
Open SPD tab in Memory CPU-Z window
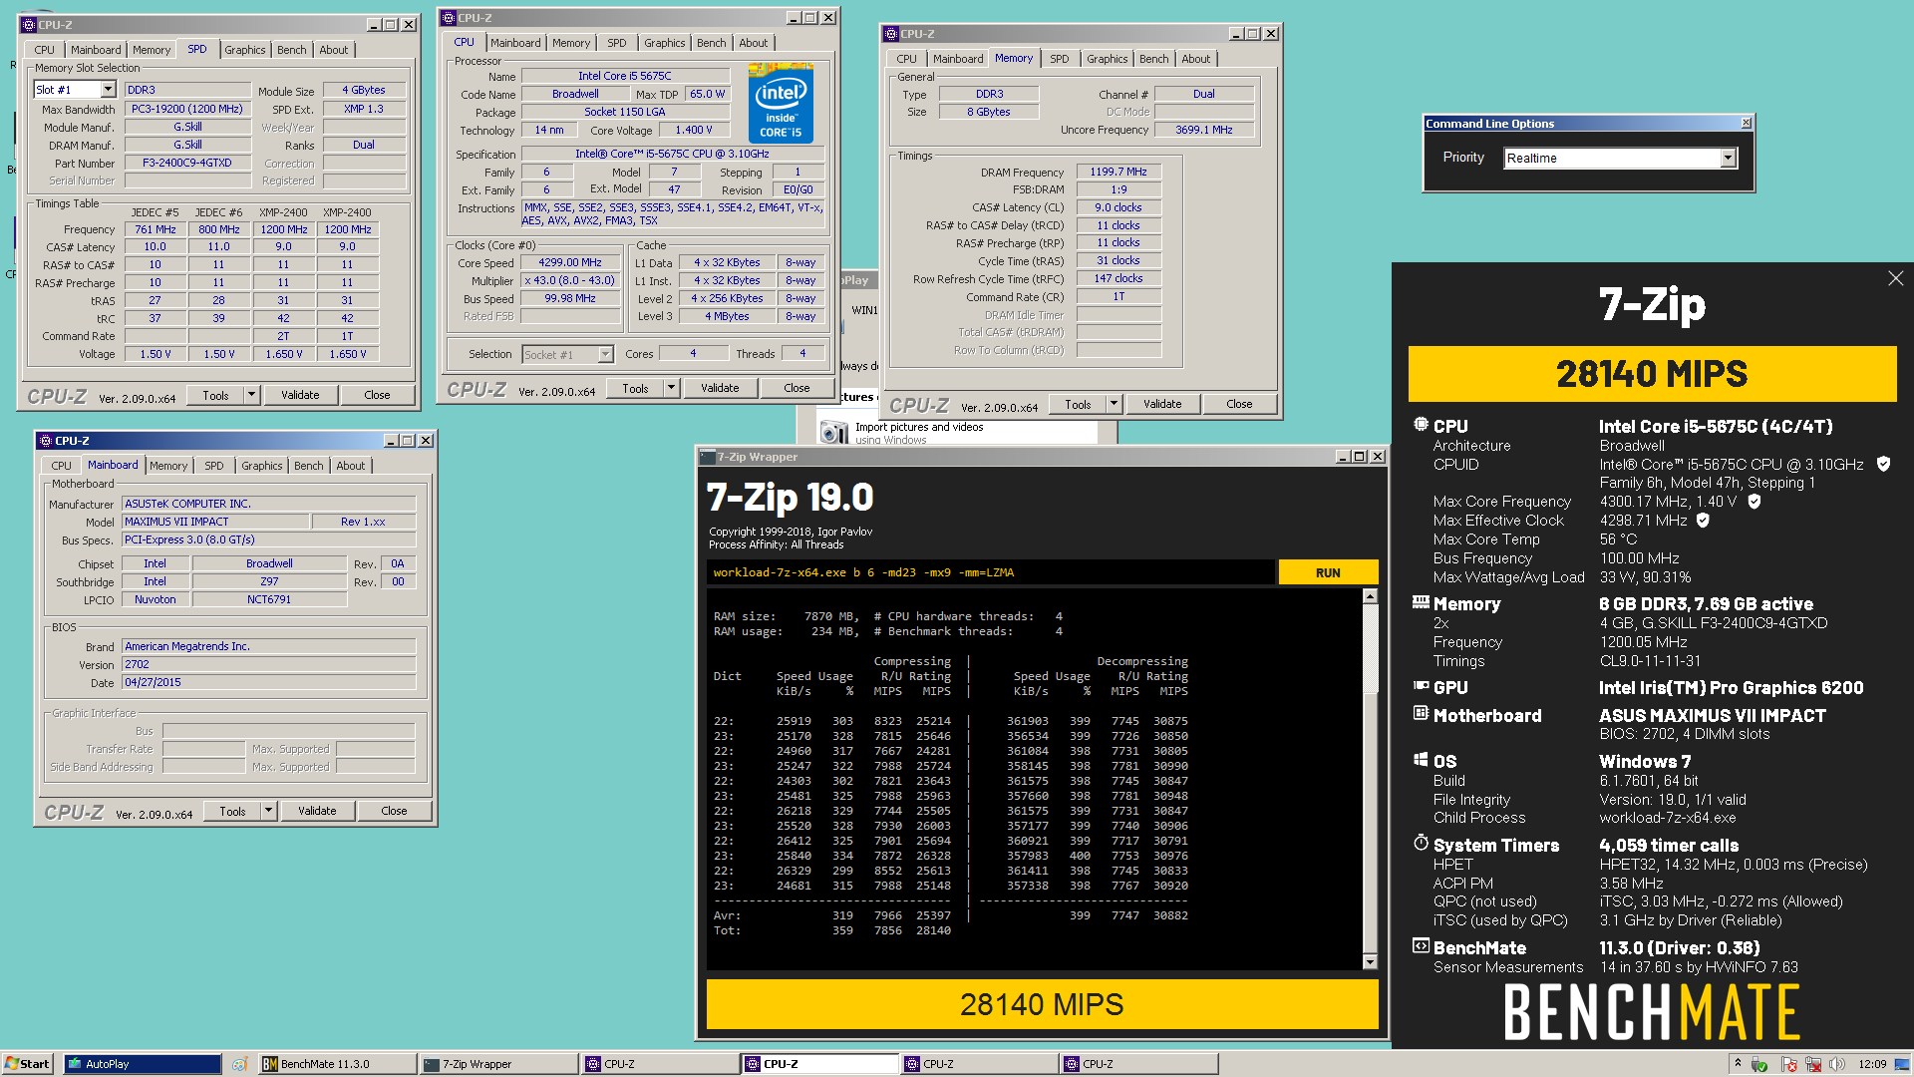click(x=1059, y=59)
